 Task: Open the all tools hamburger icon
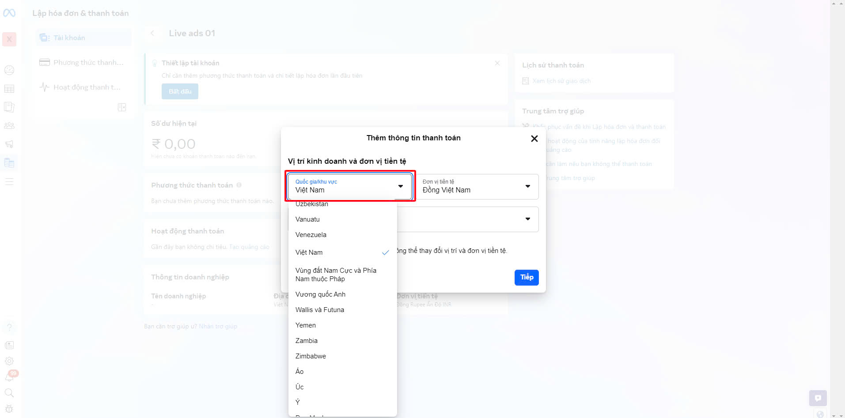(9, 181)
